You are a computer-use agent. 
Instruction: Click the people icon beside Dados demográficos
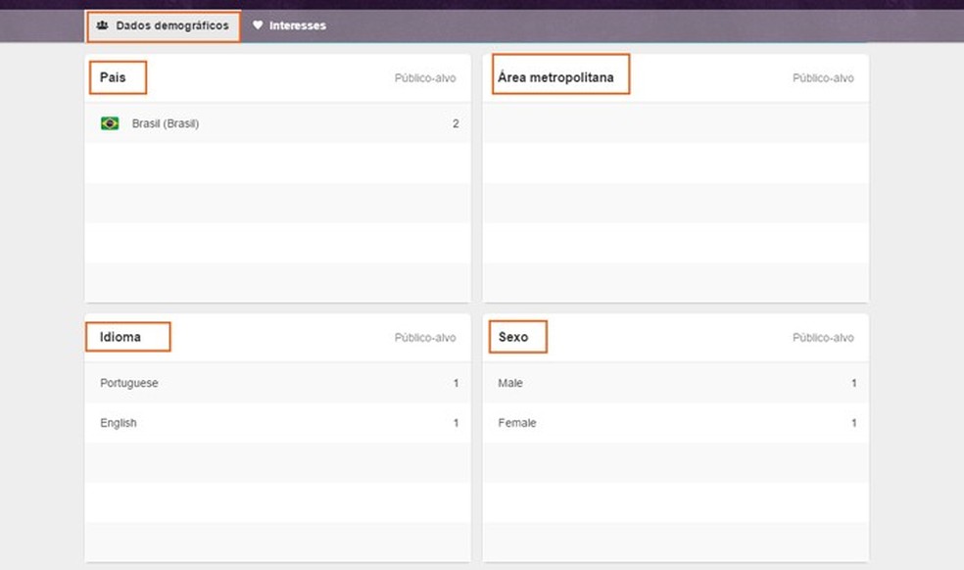[102, 25]
